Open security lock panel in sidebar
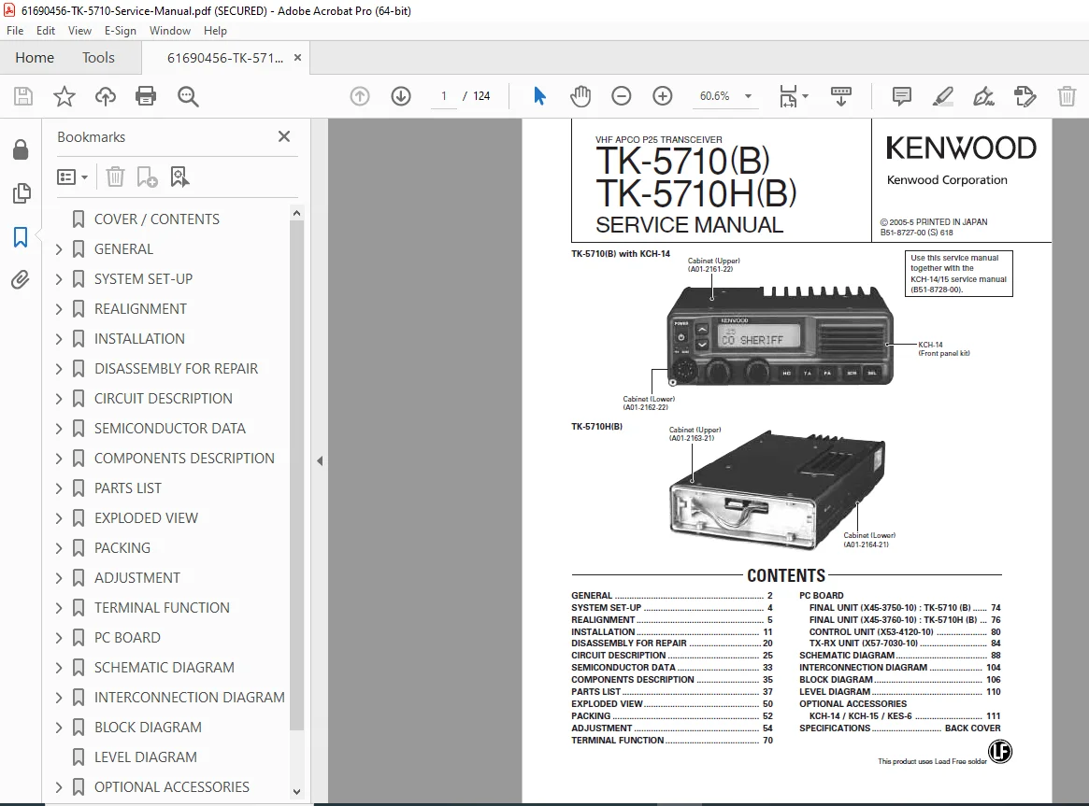Image resolution: width=1089 pixels, height=806 pixels. tap(21, 149)
